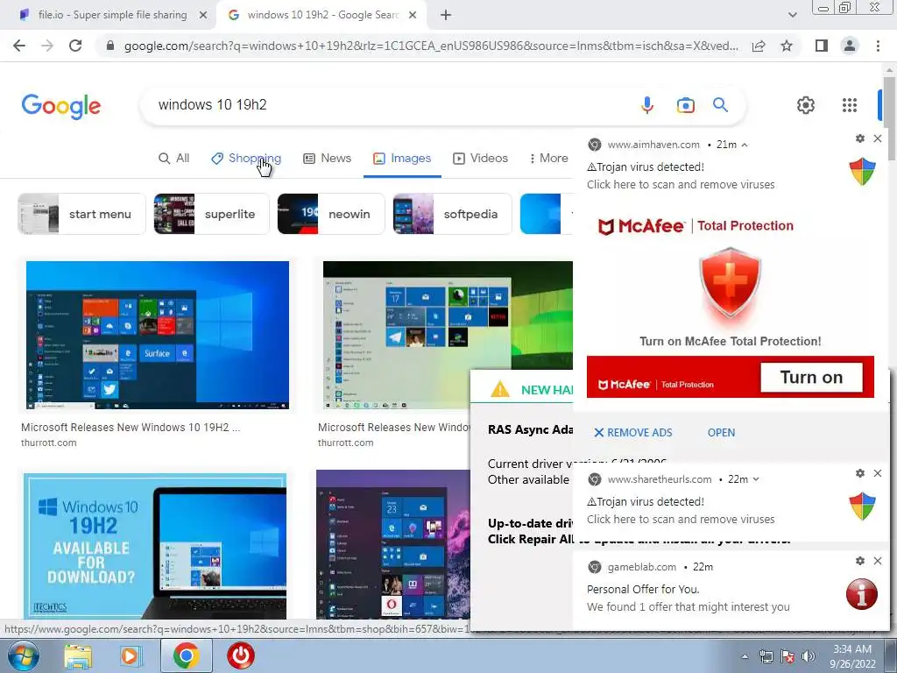Open Windows 10 19H2 Available For Download image

[x=155, y=546]
